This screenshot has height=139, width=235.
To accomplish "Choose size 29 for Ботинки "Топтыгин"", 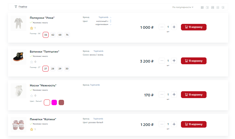I will pos(60,69).
